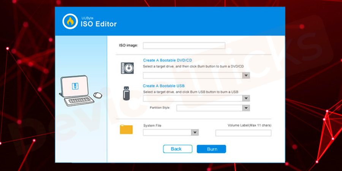Start burning with the Burn button
Screen dimensions: 342x171
click(211, 149)
